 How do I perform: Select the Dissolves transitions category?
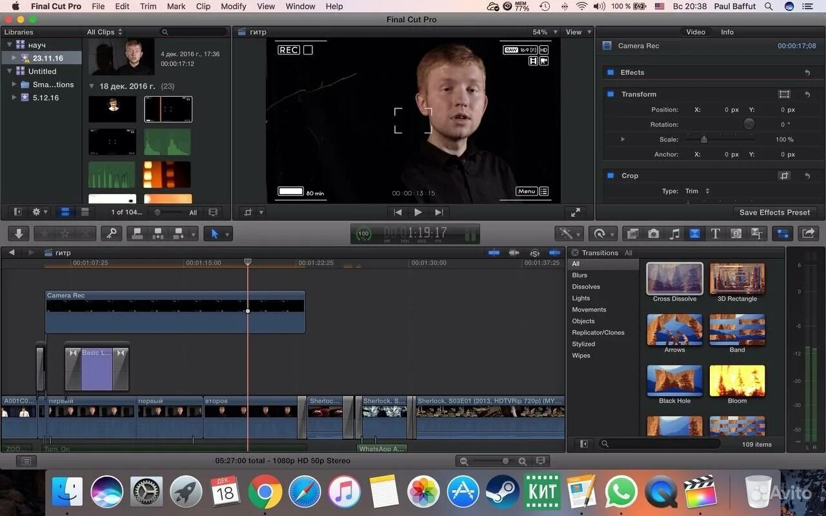tap(586, 286)
